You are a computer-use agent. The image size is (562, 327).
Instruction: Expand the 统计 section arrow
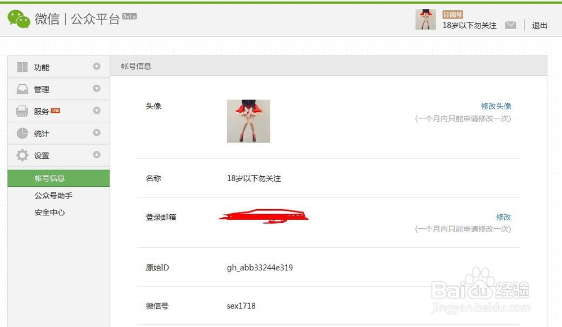97,133
